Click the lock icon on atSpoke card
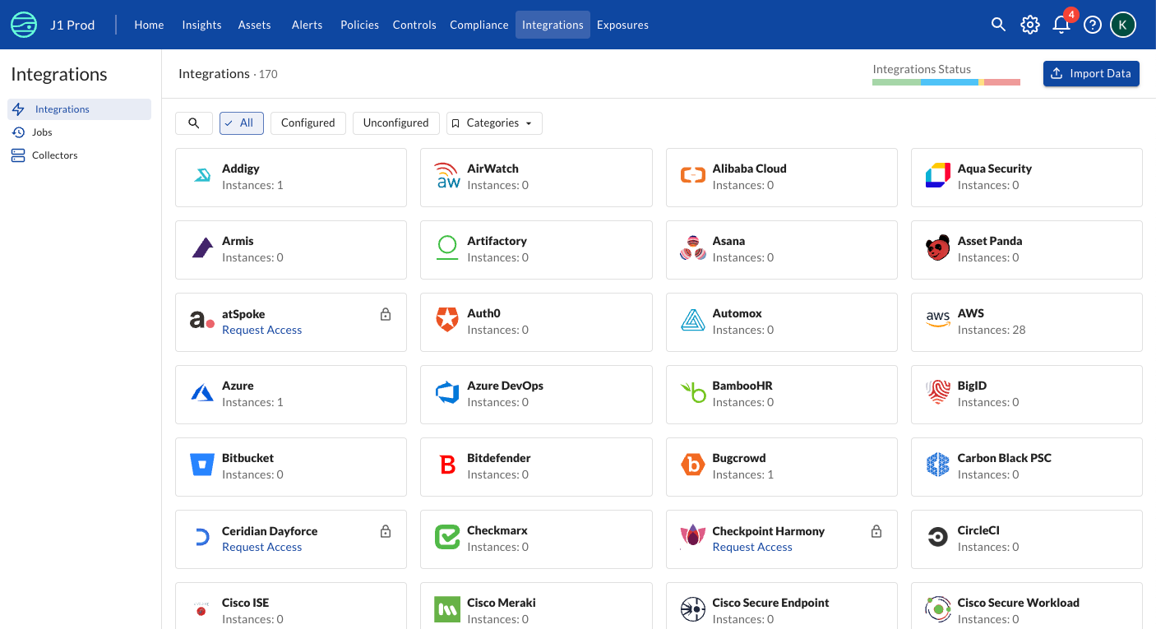 point(386,314)
